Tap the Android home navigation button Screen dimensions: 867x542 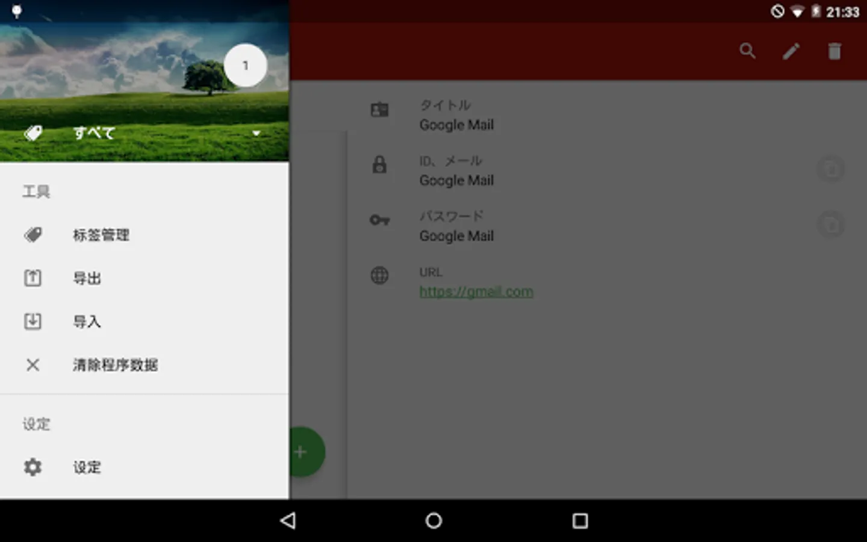click(x=433, y=521)
